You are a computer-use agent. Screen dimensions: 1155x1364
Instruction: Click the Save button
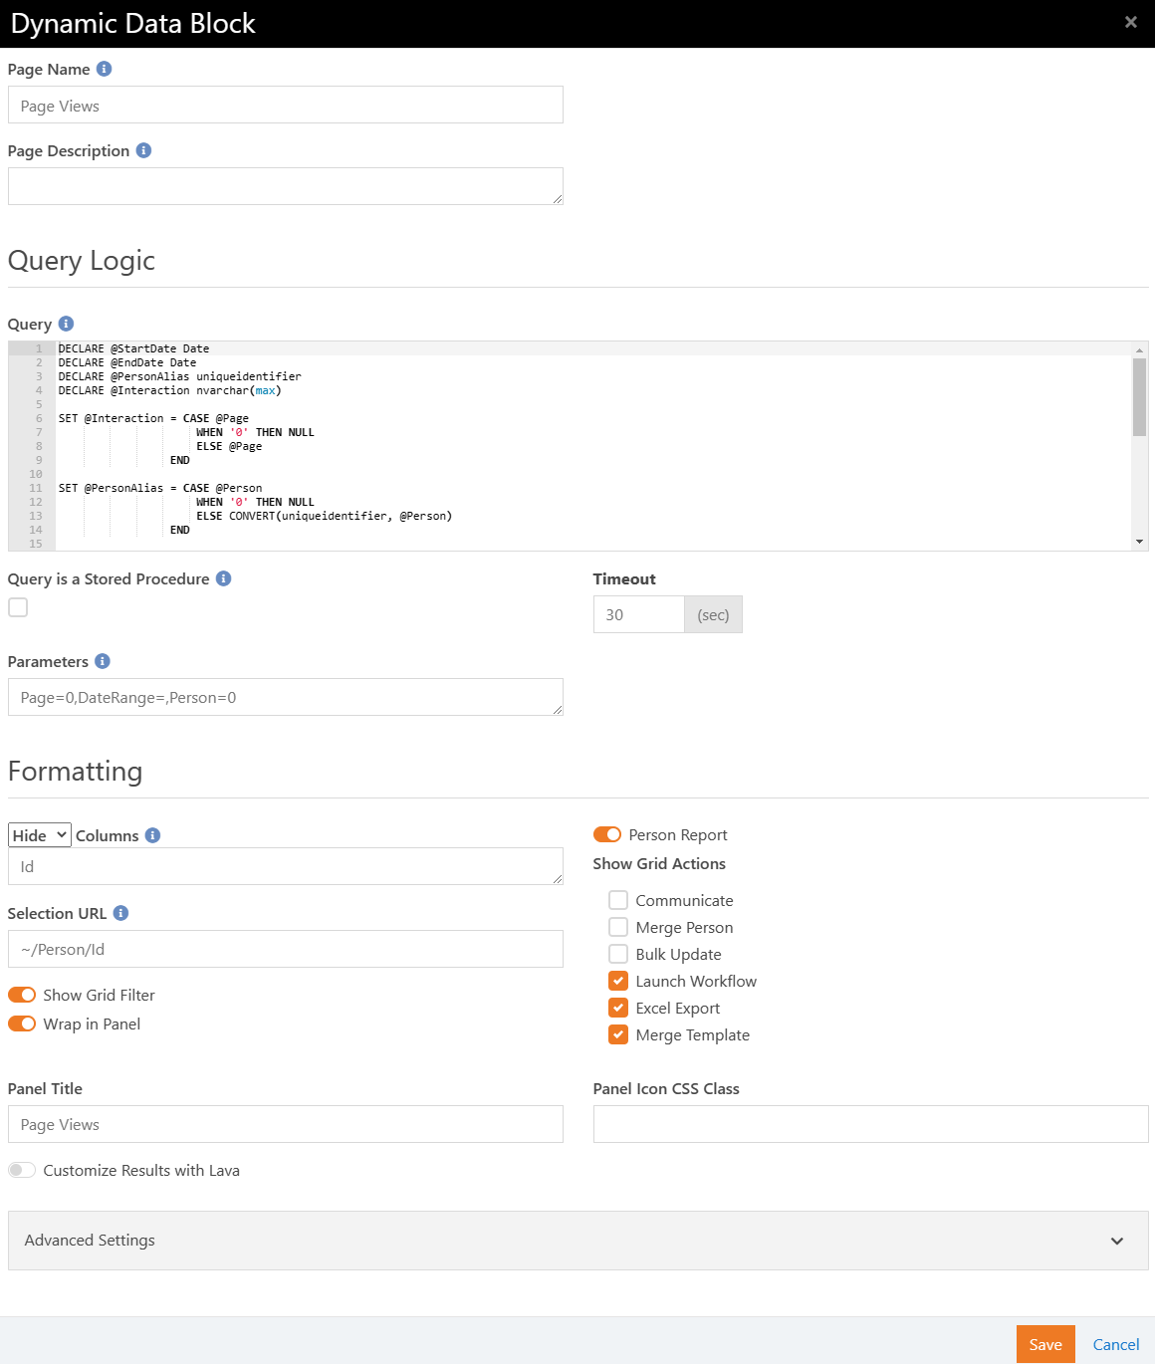click(x=1045, y=1344)
